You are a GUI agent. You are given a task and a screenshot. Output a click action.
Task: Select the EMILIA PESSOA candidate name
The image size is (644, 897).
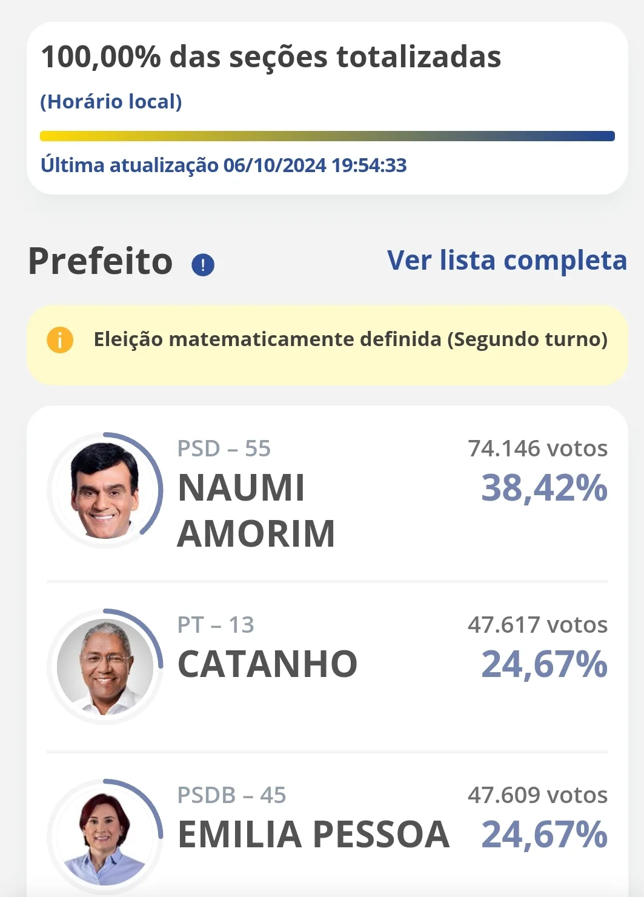313,835
